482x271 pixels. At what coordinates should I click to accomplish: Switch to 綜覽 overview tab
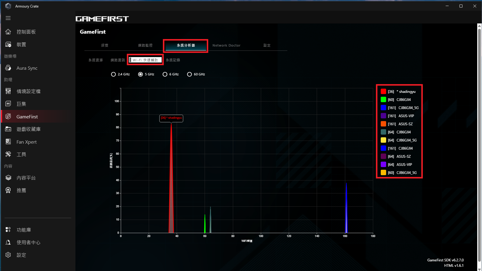pyautogui.click(x=105, y=45)
